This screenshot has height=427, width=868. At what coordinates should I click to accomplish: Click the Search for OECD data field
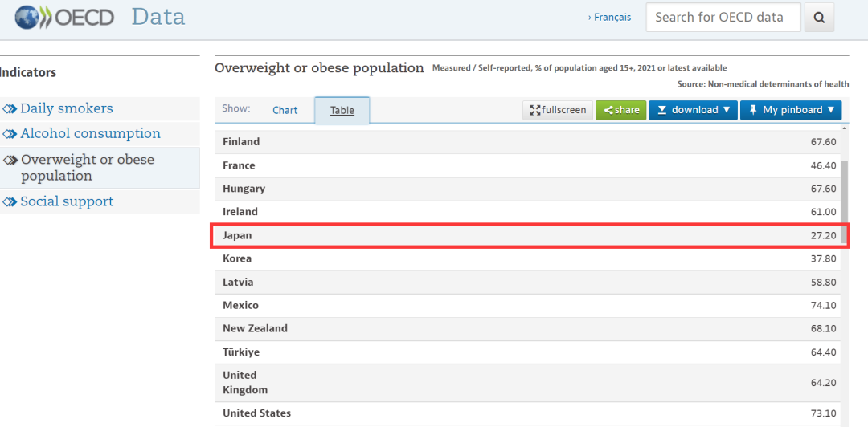coord(723,18)
